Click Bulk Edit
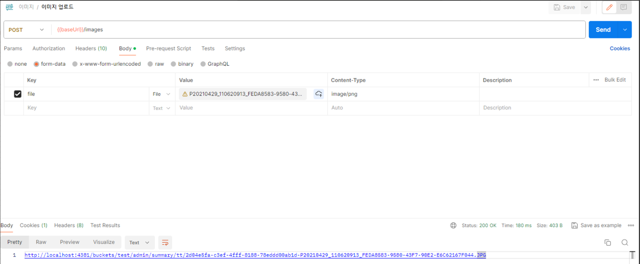This screenshot has width=640, height=264. click(x=615, y=80)
